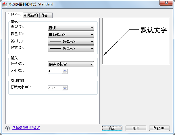Click the 大小 arrow size input field

tap(55, 71)
